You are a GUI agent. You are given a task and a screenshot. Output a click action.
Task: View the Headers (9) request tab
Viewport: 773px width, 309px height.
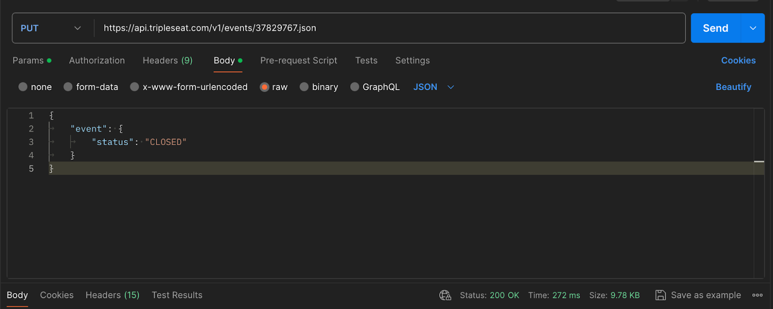pyautogui.click(x=167, y=60)
